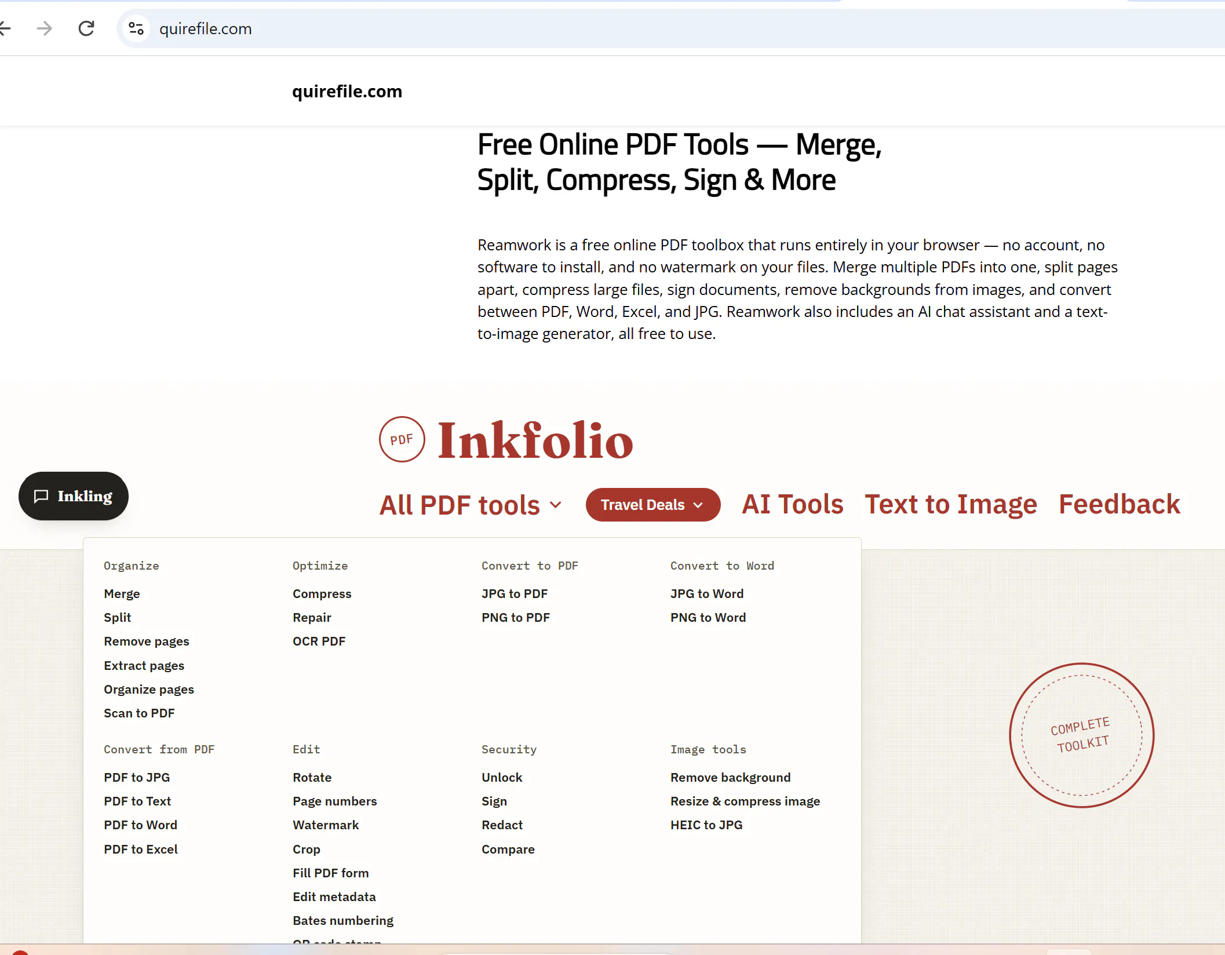Select Rotate under Edit
Screen dimensions: 1225x955
coord(312,777)
